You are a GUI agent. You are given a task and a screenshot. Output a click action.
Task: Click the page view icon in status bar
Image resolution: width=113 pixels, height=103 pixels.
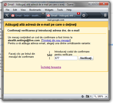point(83,96)
